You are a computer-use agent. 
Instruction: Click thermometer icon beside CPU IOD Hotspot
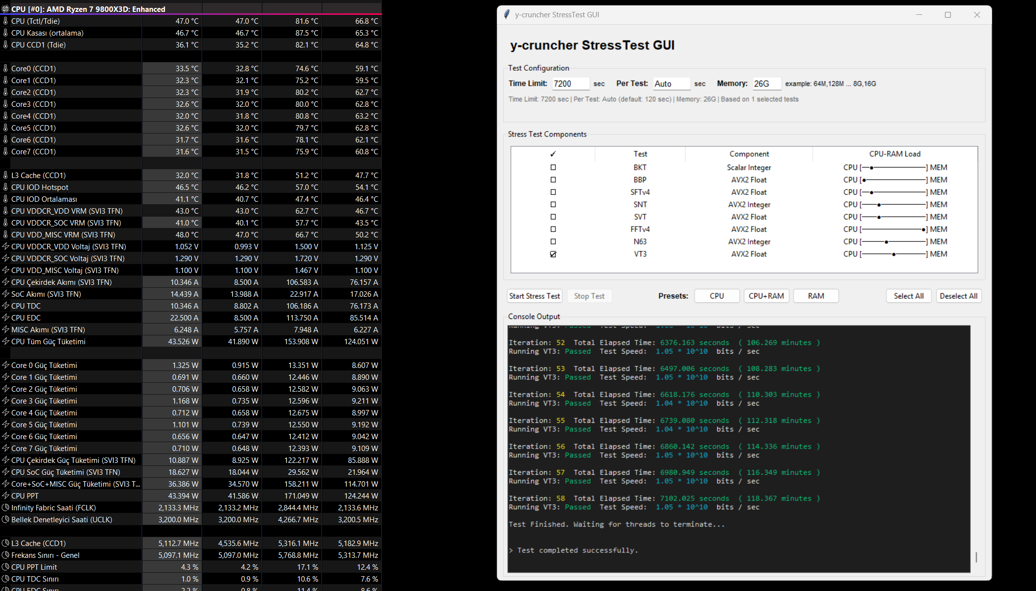pyautogui.click(x=5, y=187)
